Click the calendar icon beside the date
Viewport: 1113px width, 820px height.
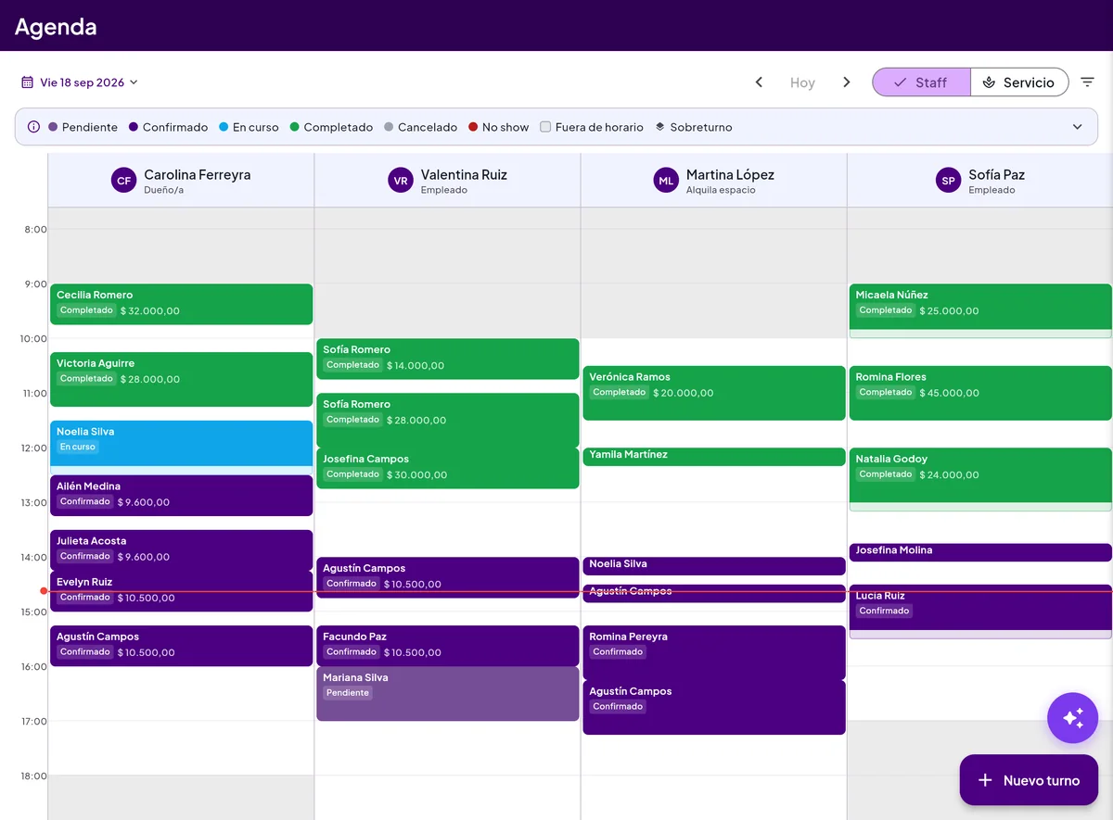point(28,82)
